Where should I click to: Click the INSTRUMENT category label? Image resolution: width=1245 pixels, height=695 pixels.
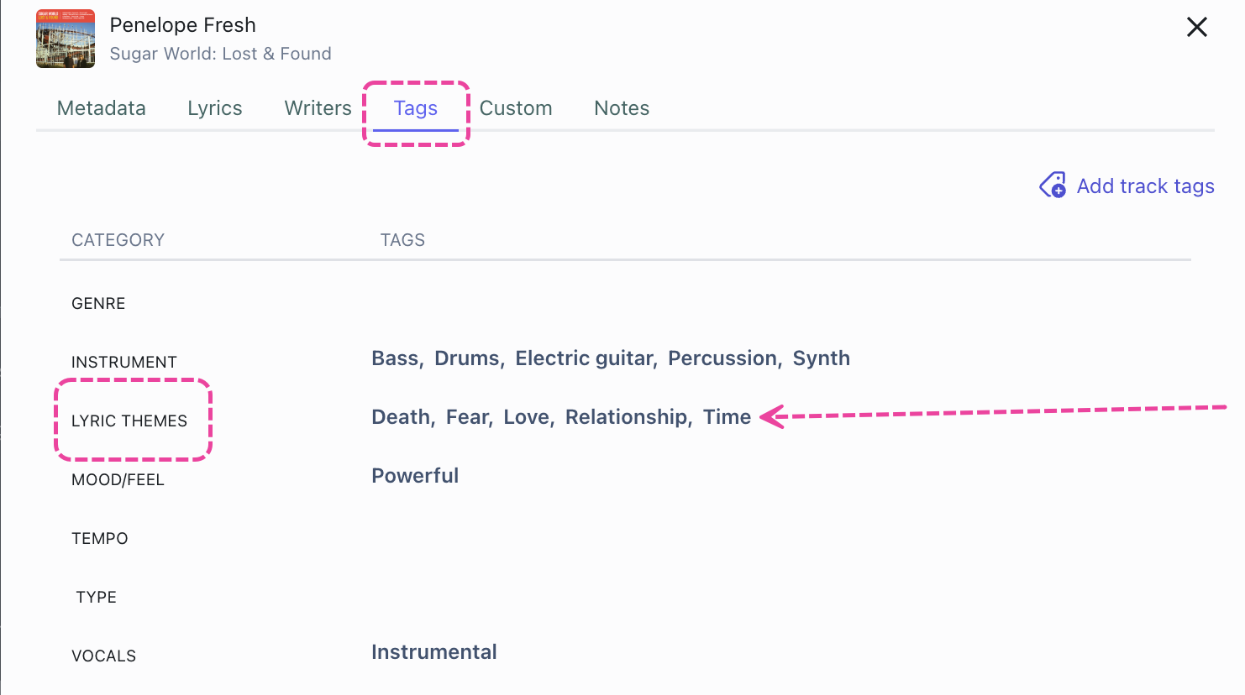124,362
